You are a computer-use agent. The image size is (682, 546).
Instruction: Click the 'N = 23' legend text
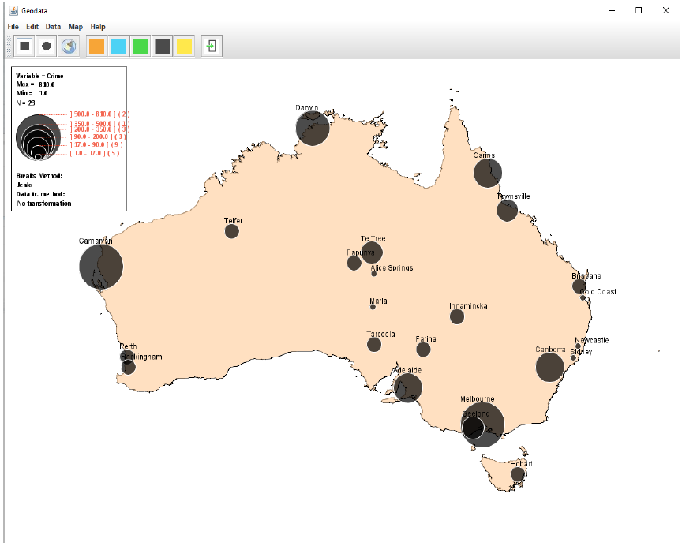tap(25, 103)
